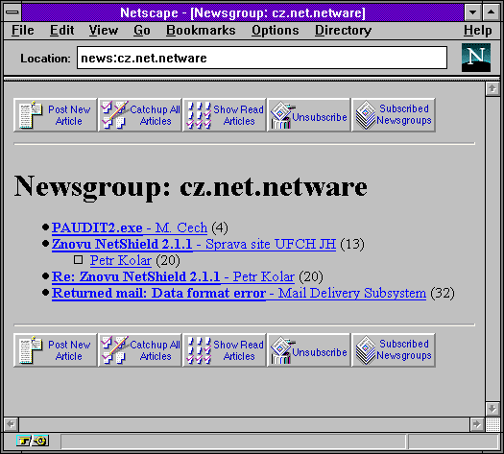Toggle checkbox beside Petr Kolar reply
The height and width of the screenshot is (454, 504).
pos(78,259)
